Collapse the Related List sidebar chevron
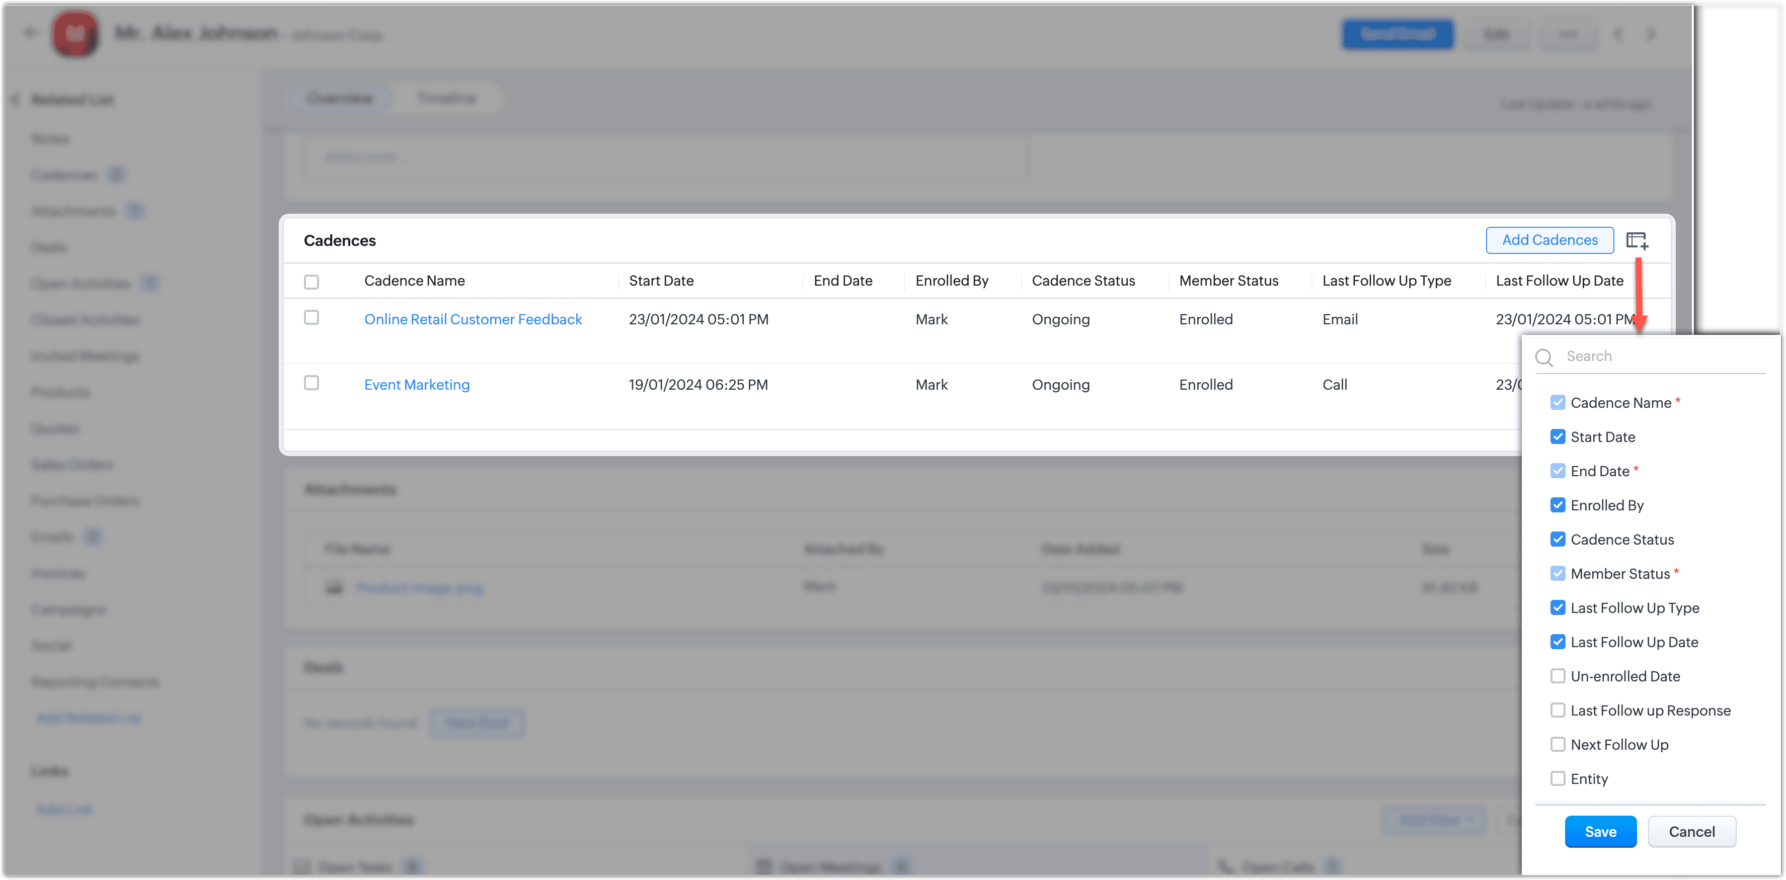This screenshot has height=880, width=1786. [x=15, y=100]
